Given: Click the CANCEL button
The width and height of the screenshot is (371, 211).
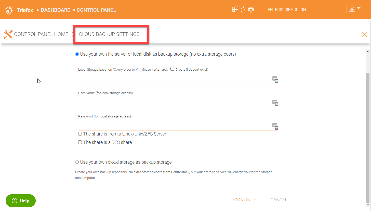Looking at the screenshot, I should tap(279, 200).
